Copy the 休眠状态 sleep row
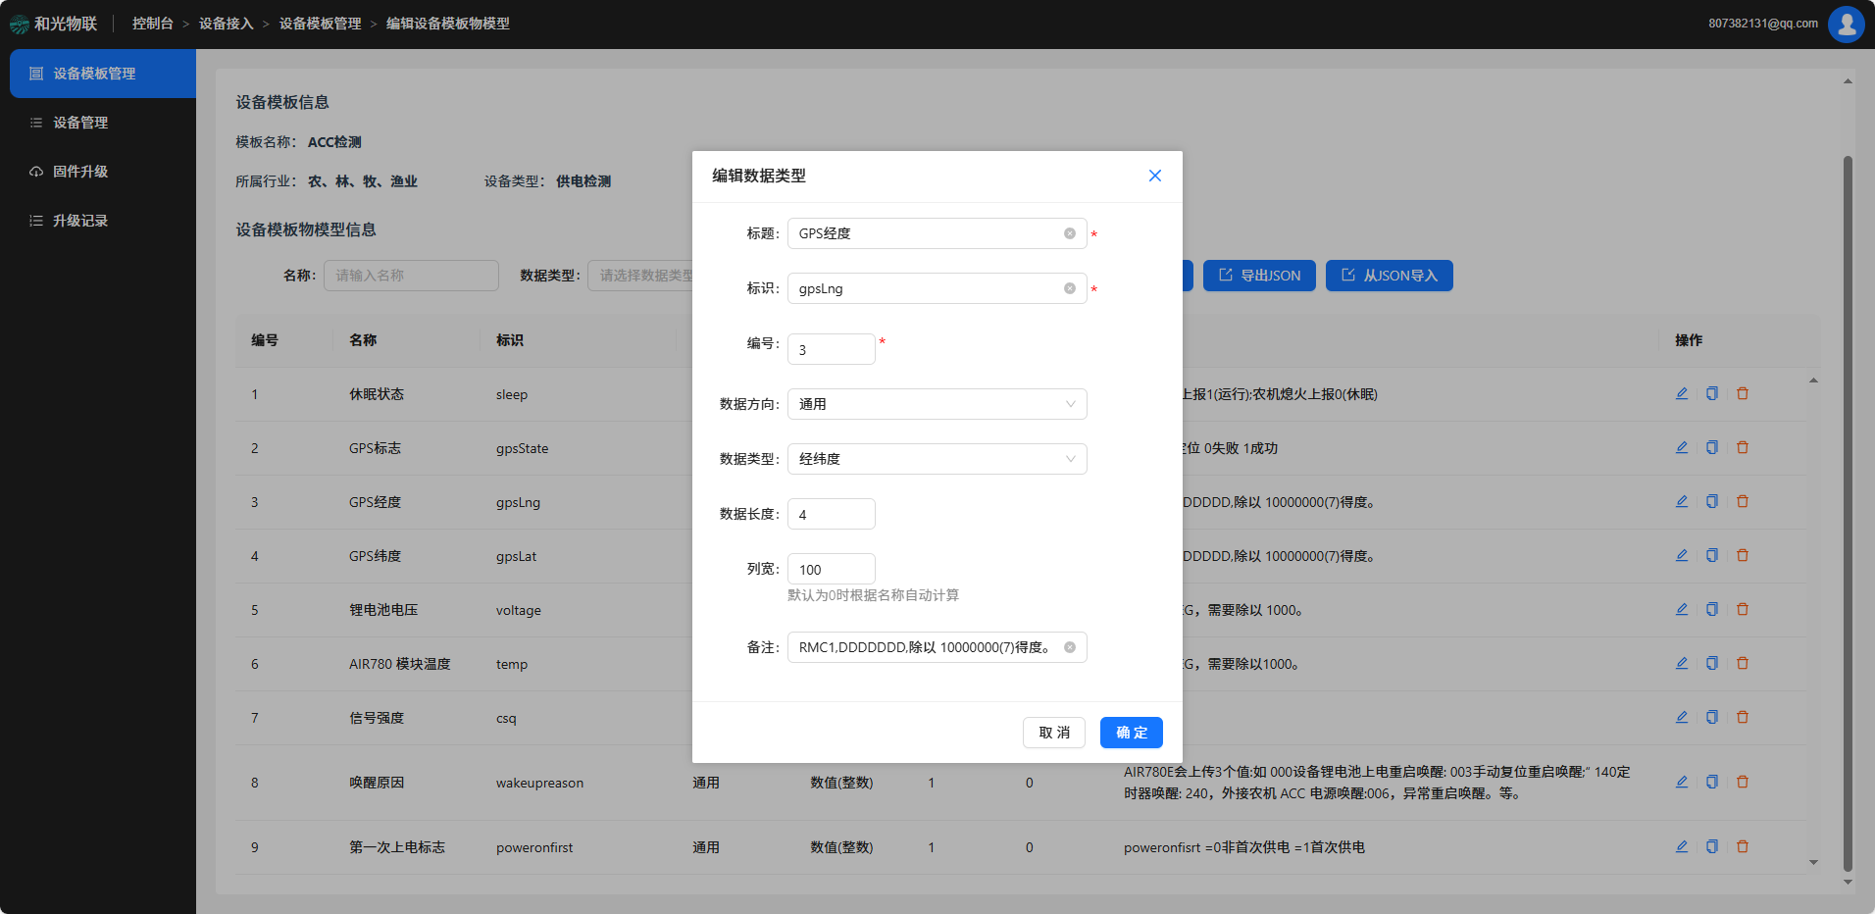Image resolution: width=1875 pixels, height=914 pixels. [1712, 393]
